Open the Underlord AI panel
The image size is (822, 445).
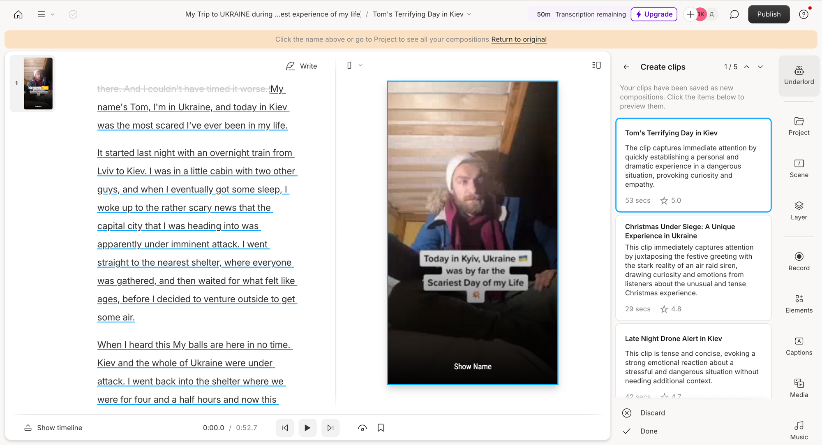pos(799,75)
